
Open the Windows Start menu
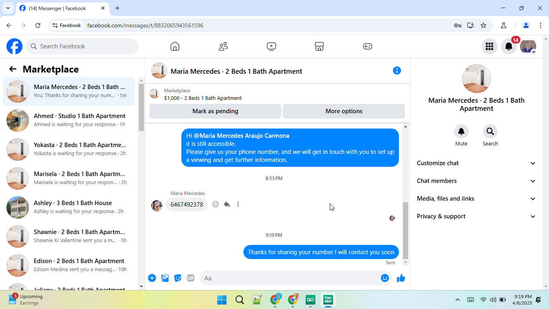coord(222,300)
